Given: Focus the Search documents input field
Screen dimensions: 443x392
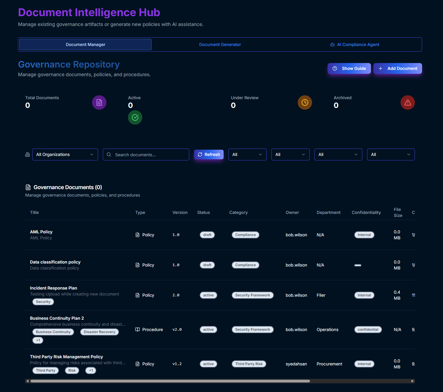Looking at the screenshot, I should [x=146, y=154].
